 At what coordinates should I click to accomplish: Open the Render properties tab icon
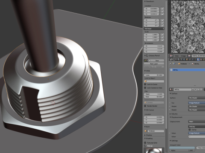(176, 59)
